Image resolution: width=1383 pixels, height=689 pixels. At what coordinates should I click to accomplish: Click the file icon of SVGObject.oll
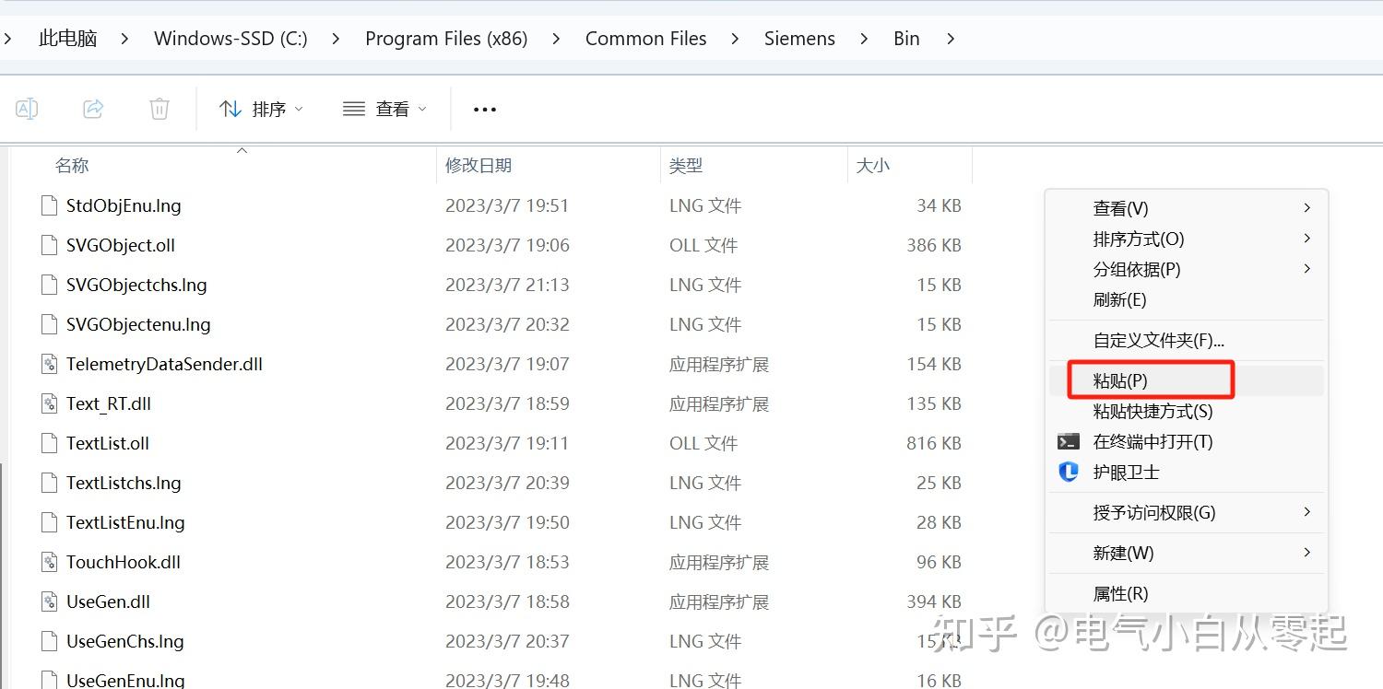click(x=49, y=245)
